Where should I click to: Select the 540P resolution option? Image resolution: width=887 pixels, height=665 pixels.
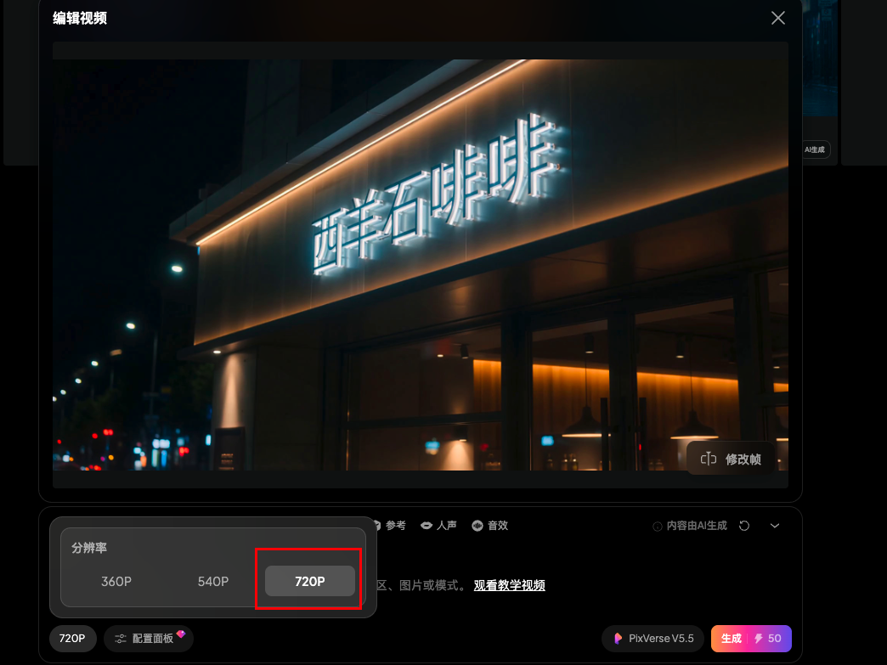coord(214,582)
